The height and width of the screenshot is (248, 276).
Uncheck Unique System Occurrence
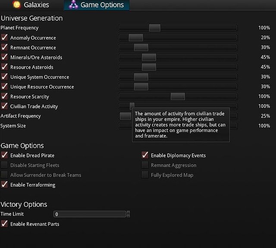[4, 77]
